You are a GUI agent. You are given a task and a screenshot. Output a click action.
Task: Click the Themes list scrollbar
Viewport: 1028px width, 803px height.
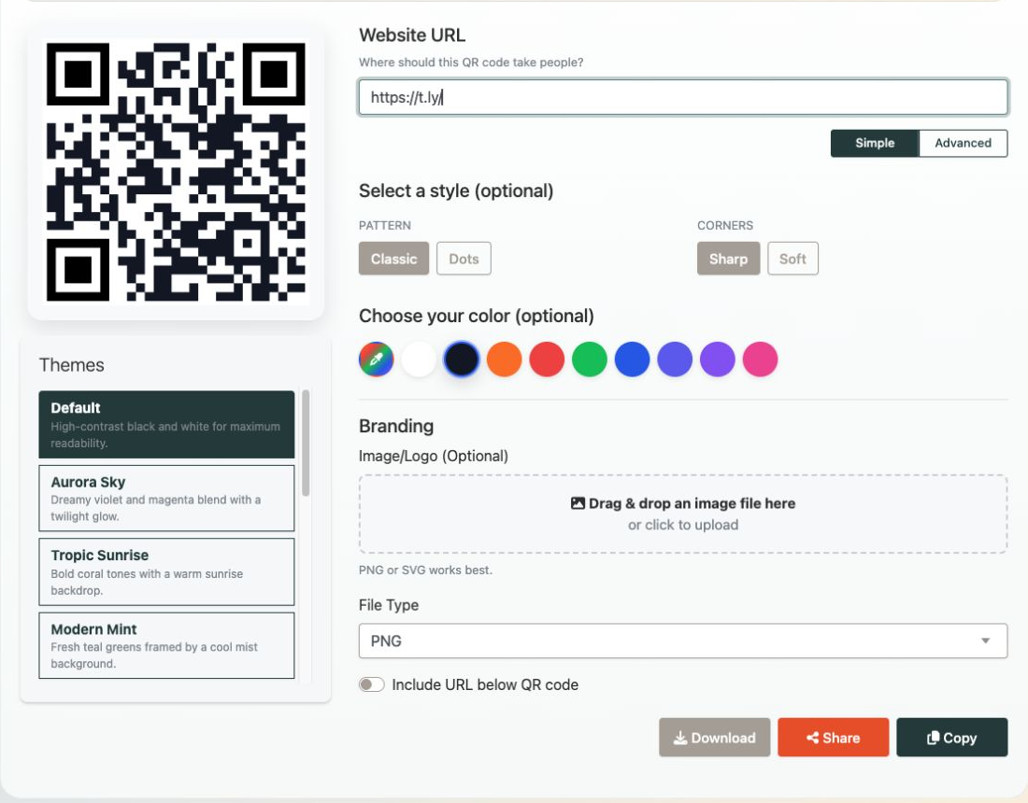click(306, 444)
